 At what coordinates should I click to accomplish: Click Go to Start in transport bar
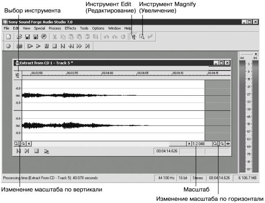click(63, 46)
